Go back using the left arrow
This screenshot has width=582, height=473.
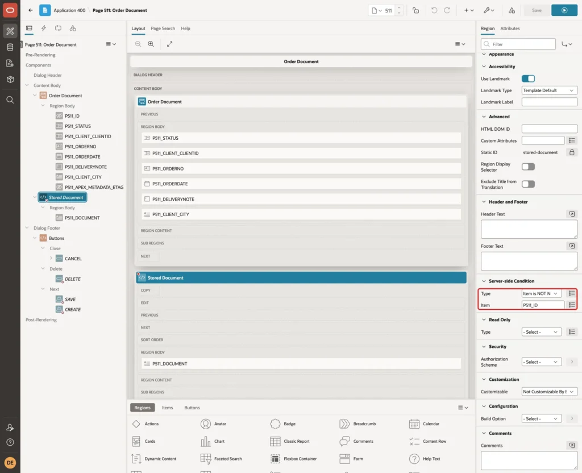(x=31, y=10)
